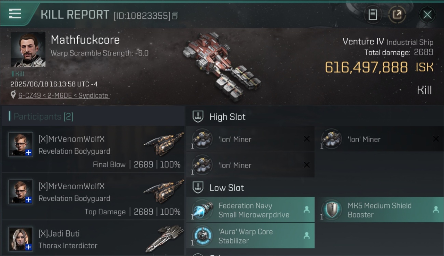
Task: View Mathfuckcore's character portrait
Action: pos(28,49)
